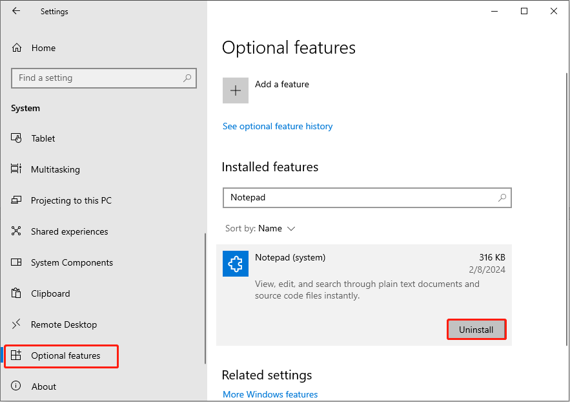Click the Home house icon
The height and width of the screenshot is (402, 570).
coord(17,48)
